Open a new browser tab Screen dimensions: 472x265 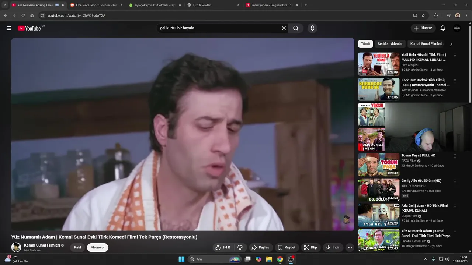point(306,5)
